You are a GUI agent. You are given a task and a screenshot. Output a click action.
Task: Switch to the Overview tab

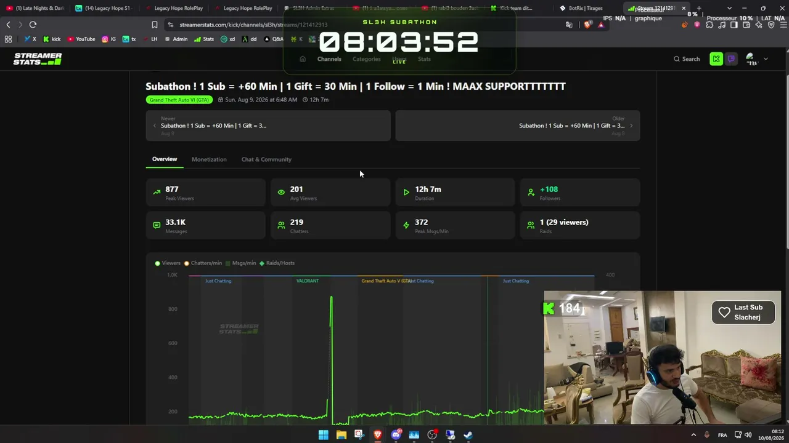(165, 159)
